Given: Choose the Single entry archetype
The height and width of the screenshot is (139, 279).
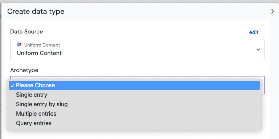Looking at the screenshot, I should 134,95.
